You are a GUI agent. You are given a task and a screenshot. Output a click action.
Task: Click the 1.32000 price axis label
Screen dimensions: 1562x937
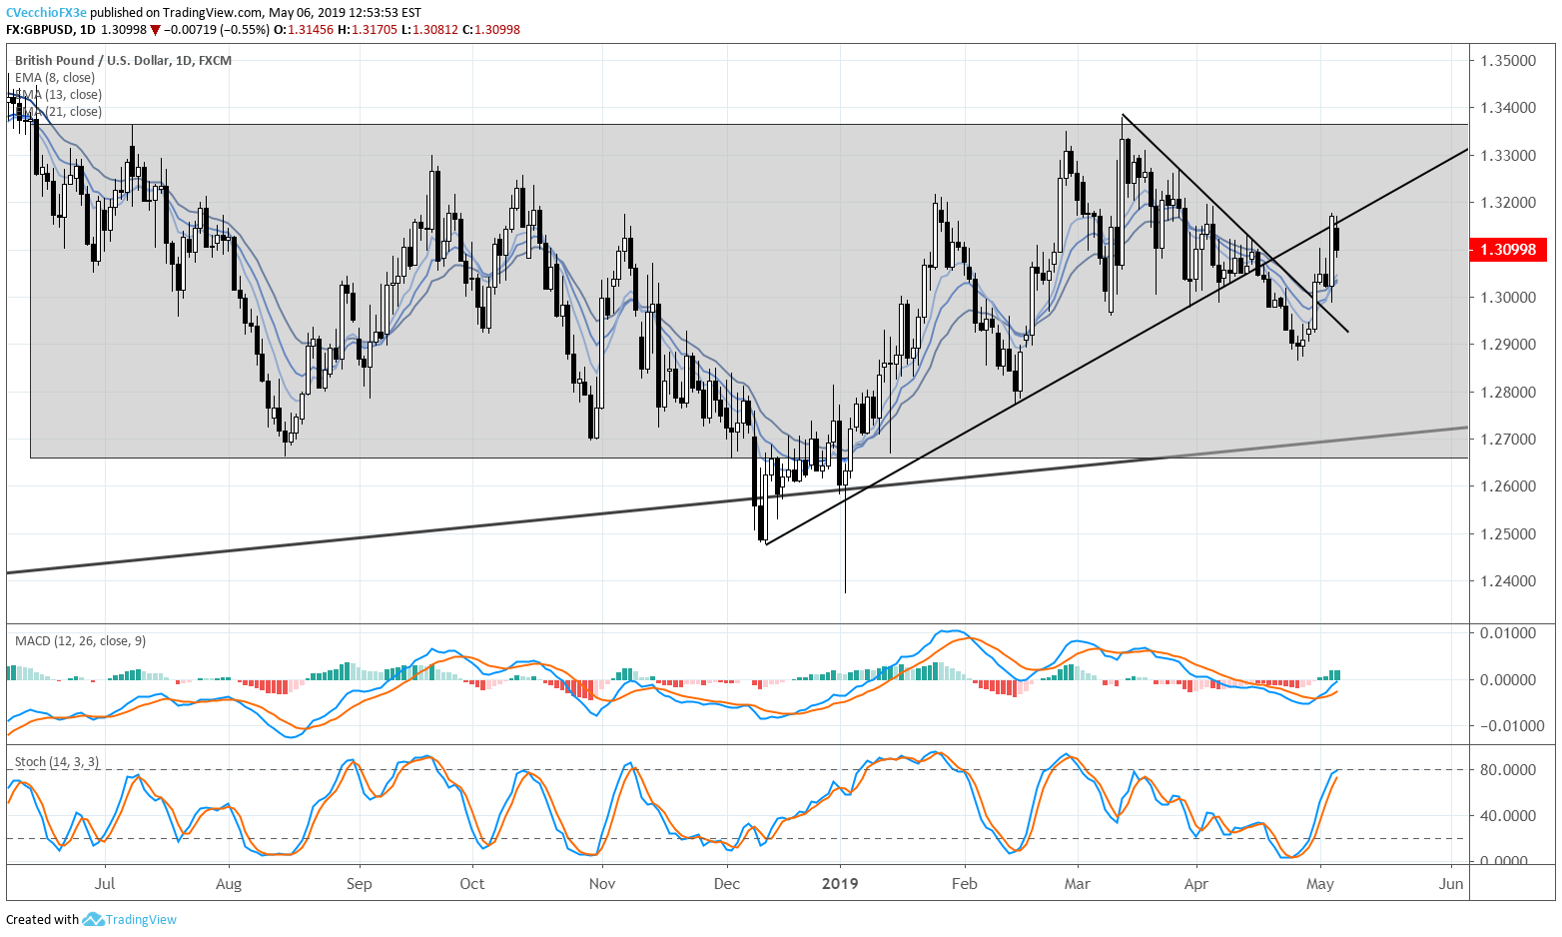1508,203
